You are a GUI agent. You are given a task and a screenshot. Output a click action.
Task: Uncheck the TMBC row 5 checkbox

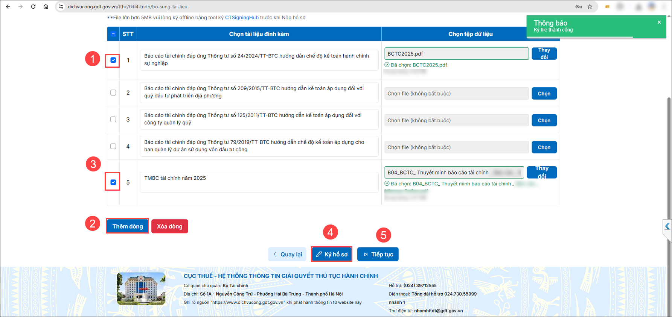click(113, 182)
